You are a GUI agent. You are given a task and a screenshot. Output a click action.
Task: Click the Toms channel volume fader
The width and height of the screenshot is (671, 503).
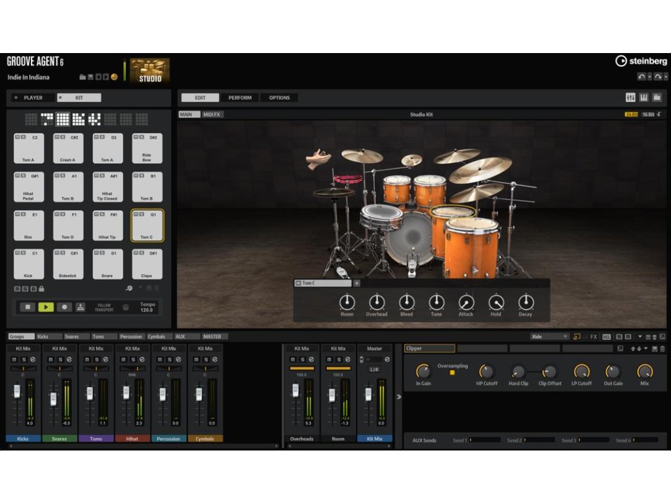90,394
